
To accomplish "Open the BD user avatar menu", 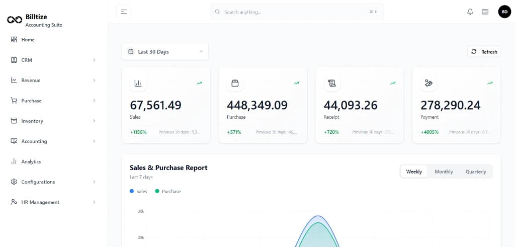I will [504, 12].
